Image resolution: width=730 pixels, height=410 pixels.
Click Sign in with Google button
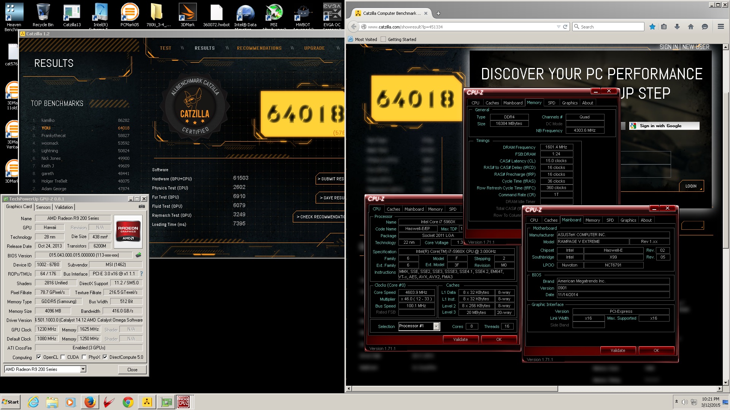664,126
